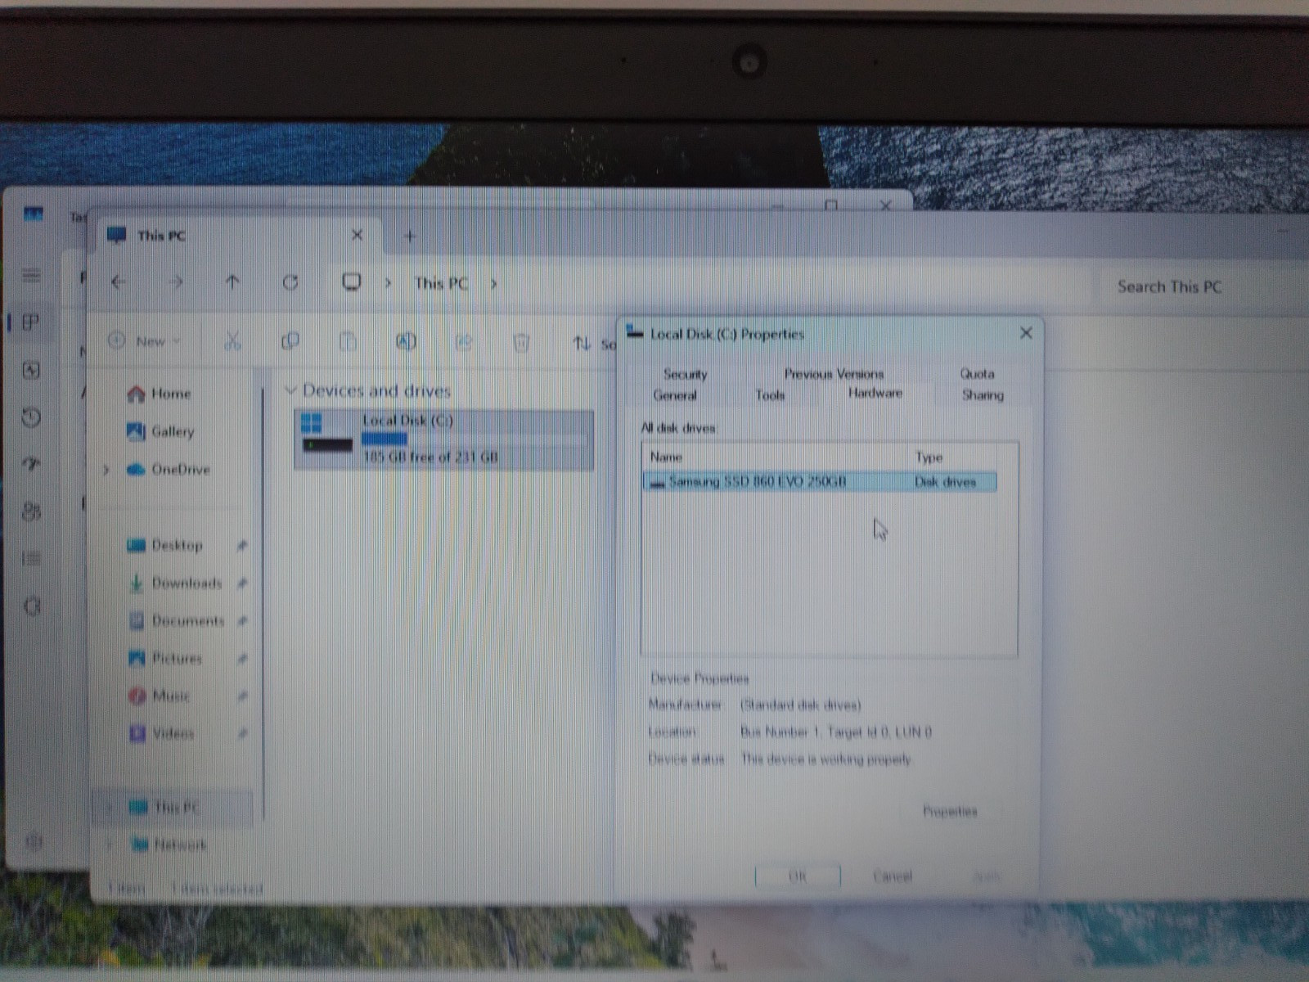Switch to the Quota tab
This screenshot has height=982, width=1309.
click(x=977, y=374)
